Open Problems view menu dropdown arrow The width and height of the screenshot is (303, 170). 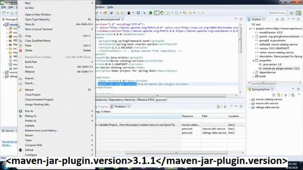pos(232,106)
